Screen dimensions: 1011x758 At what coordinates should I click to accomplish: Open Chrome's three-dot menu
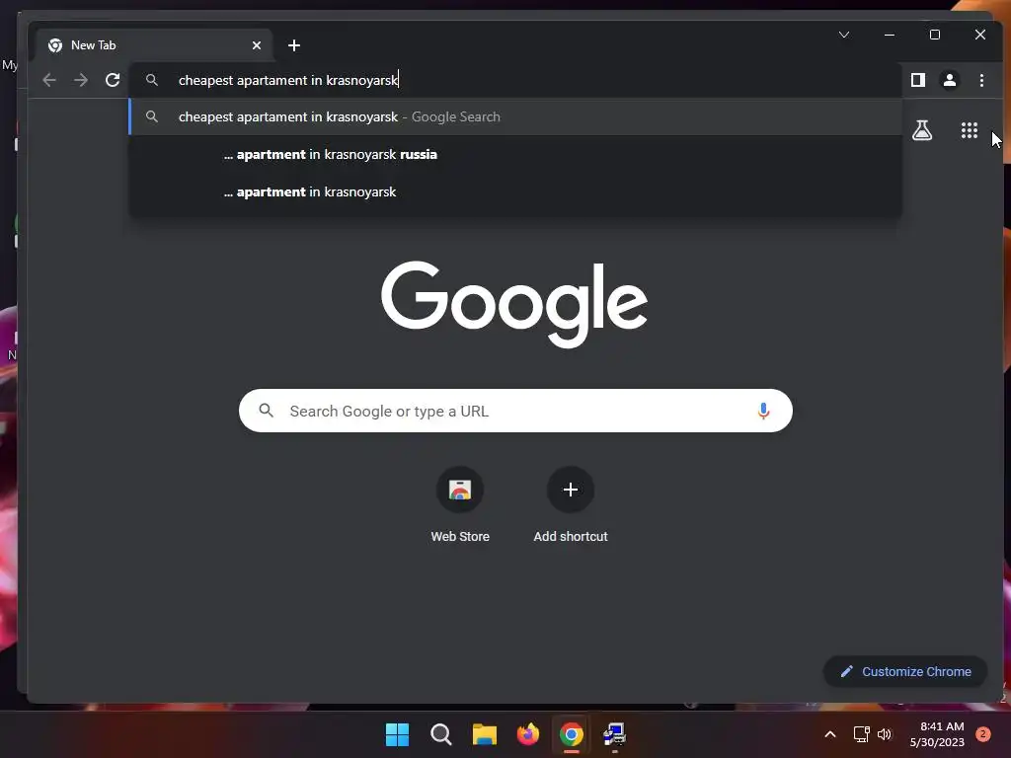click(981, 80)
